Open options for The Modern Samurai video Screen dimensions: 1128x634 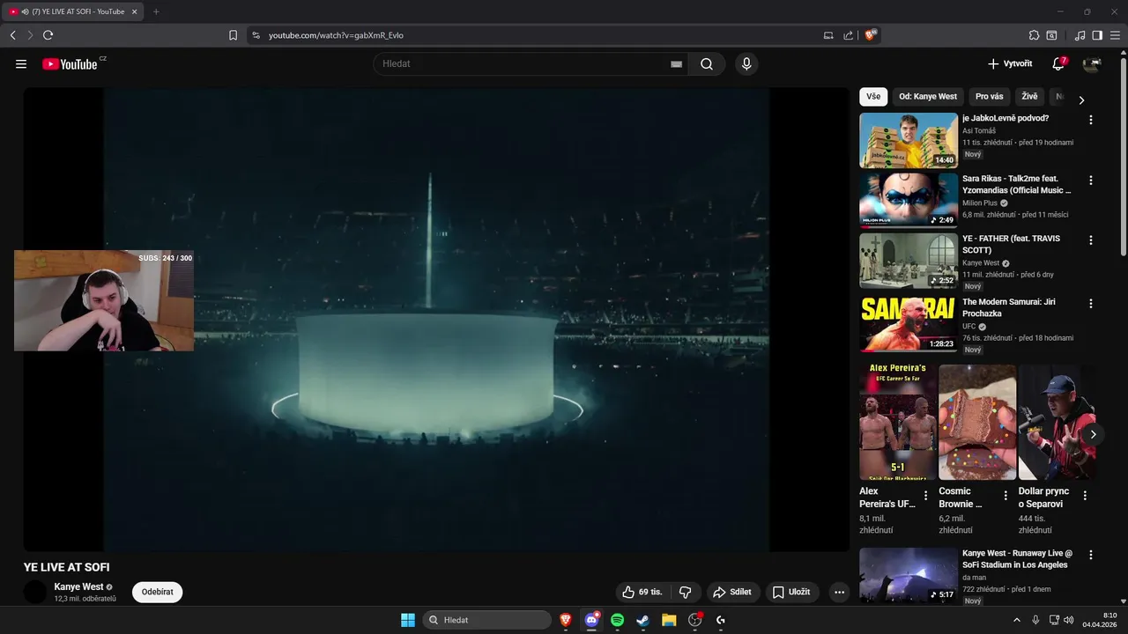[x=1091, y=304]
